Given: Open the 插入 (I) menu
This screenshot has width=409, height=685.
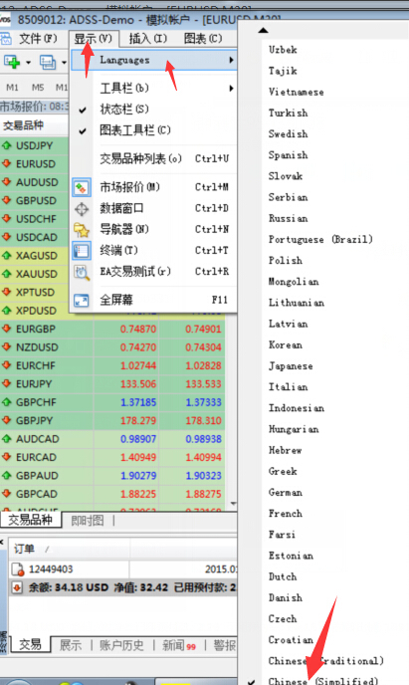Looking at the screenshot, I should tap(148, 39).
